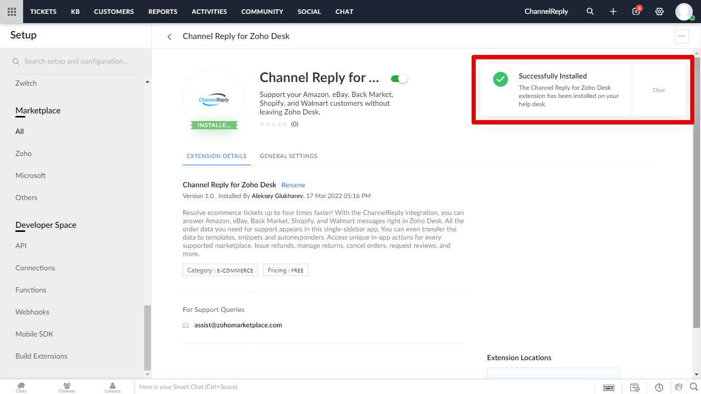
Task: Click the clock history icon in bottom bar
Action: point(659,387)
